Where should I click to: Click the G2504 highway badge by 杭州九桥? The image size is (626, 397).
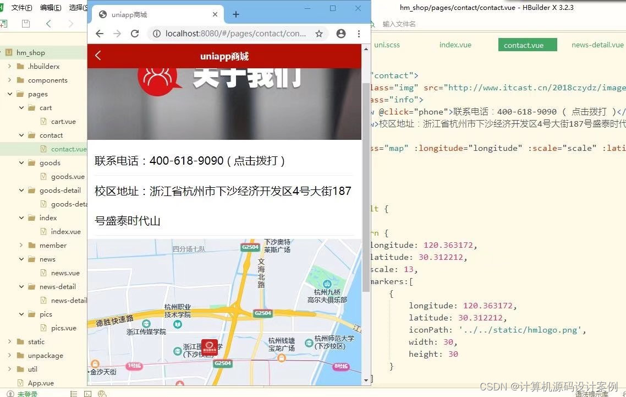click(263, 313)
